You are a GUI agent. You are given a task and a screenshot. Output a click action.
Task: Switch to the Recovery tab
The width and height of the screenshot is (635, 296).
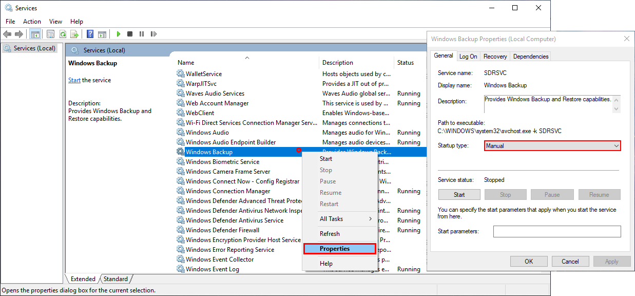495,57
